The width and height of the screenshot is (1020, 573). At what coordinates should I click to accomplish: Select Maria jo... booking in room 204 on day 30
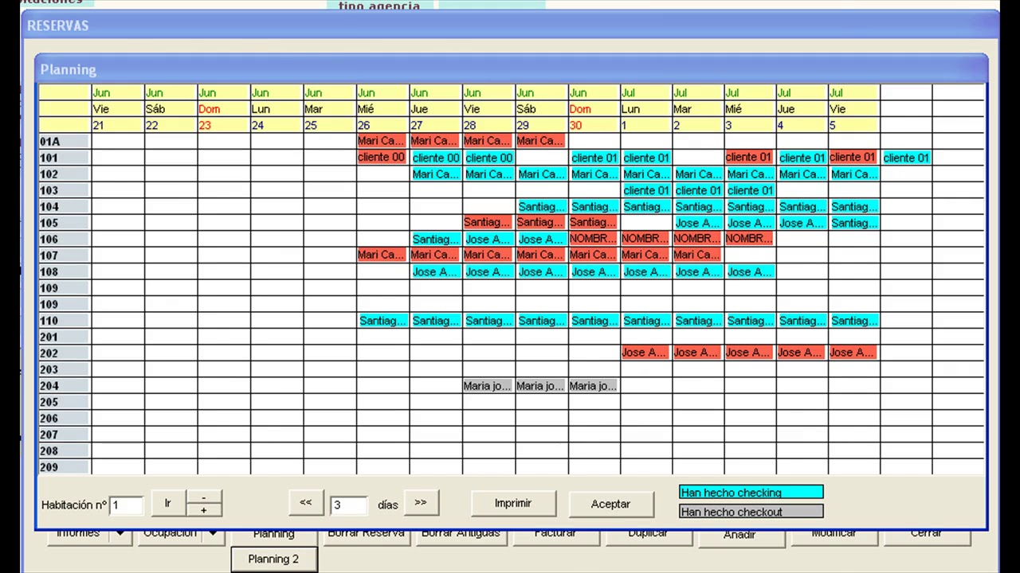coord(594,386)
